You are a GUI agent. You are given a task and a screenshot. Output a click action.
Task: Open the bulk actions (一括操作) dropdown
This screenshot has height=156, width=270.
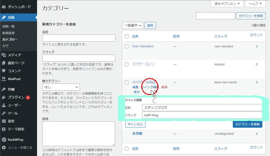pos(132,25)
